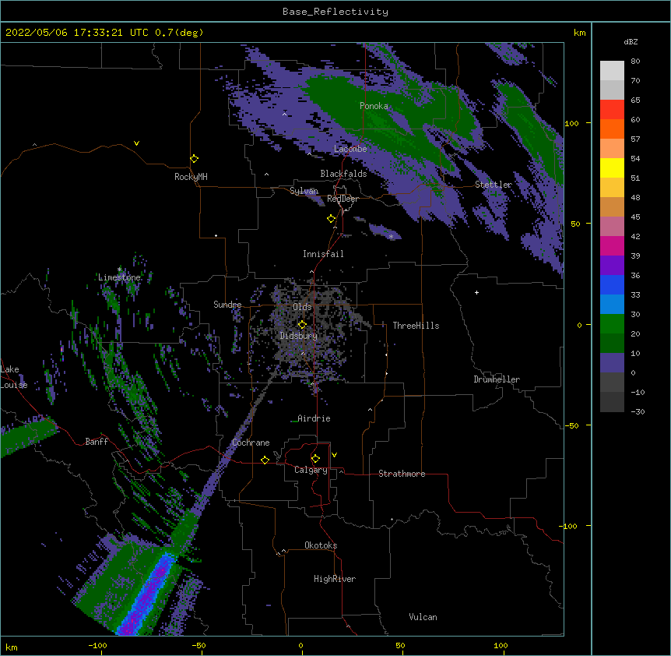Click the Base_Reflectivity title text
Image resolution: width=671 pixels, height=656 pixels.
(x=335, y=12)
